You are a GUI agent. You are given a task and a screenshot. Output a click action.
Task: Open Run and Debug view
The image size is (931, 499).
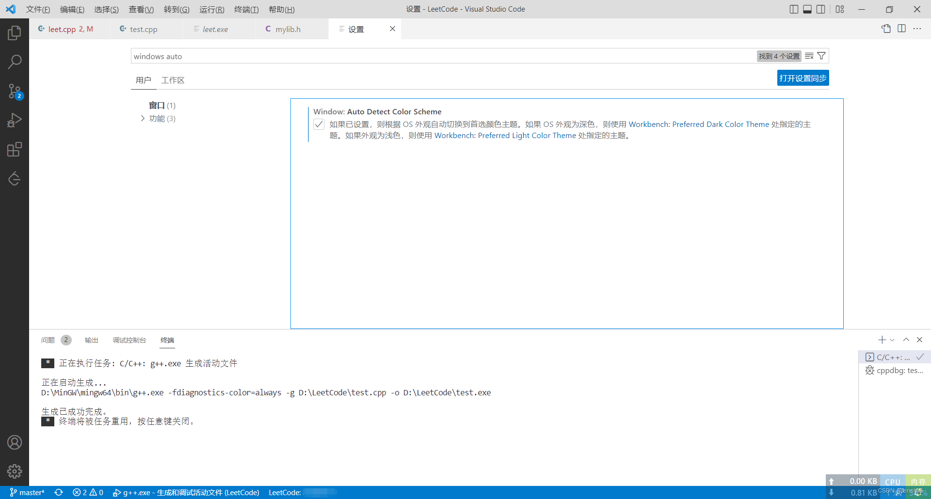[15, 120]
